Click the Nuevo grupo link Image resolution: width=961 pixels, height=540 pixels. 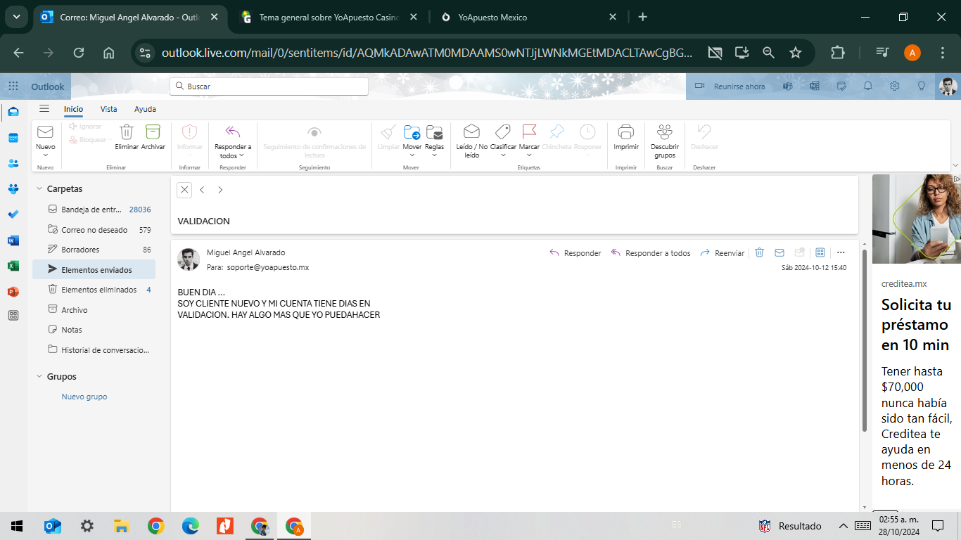point(84,397)
